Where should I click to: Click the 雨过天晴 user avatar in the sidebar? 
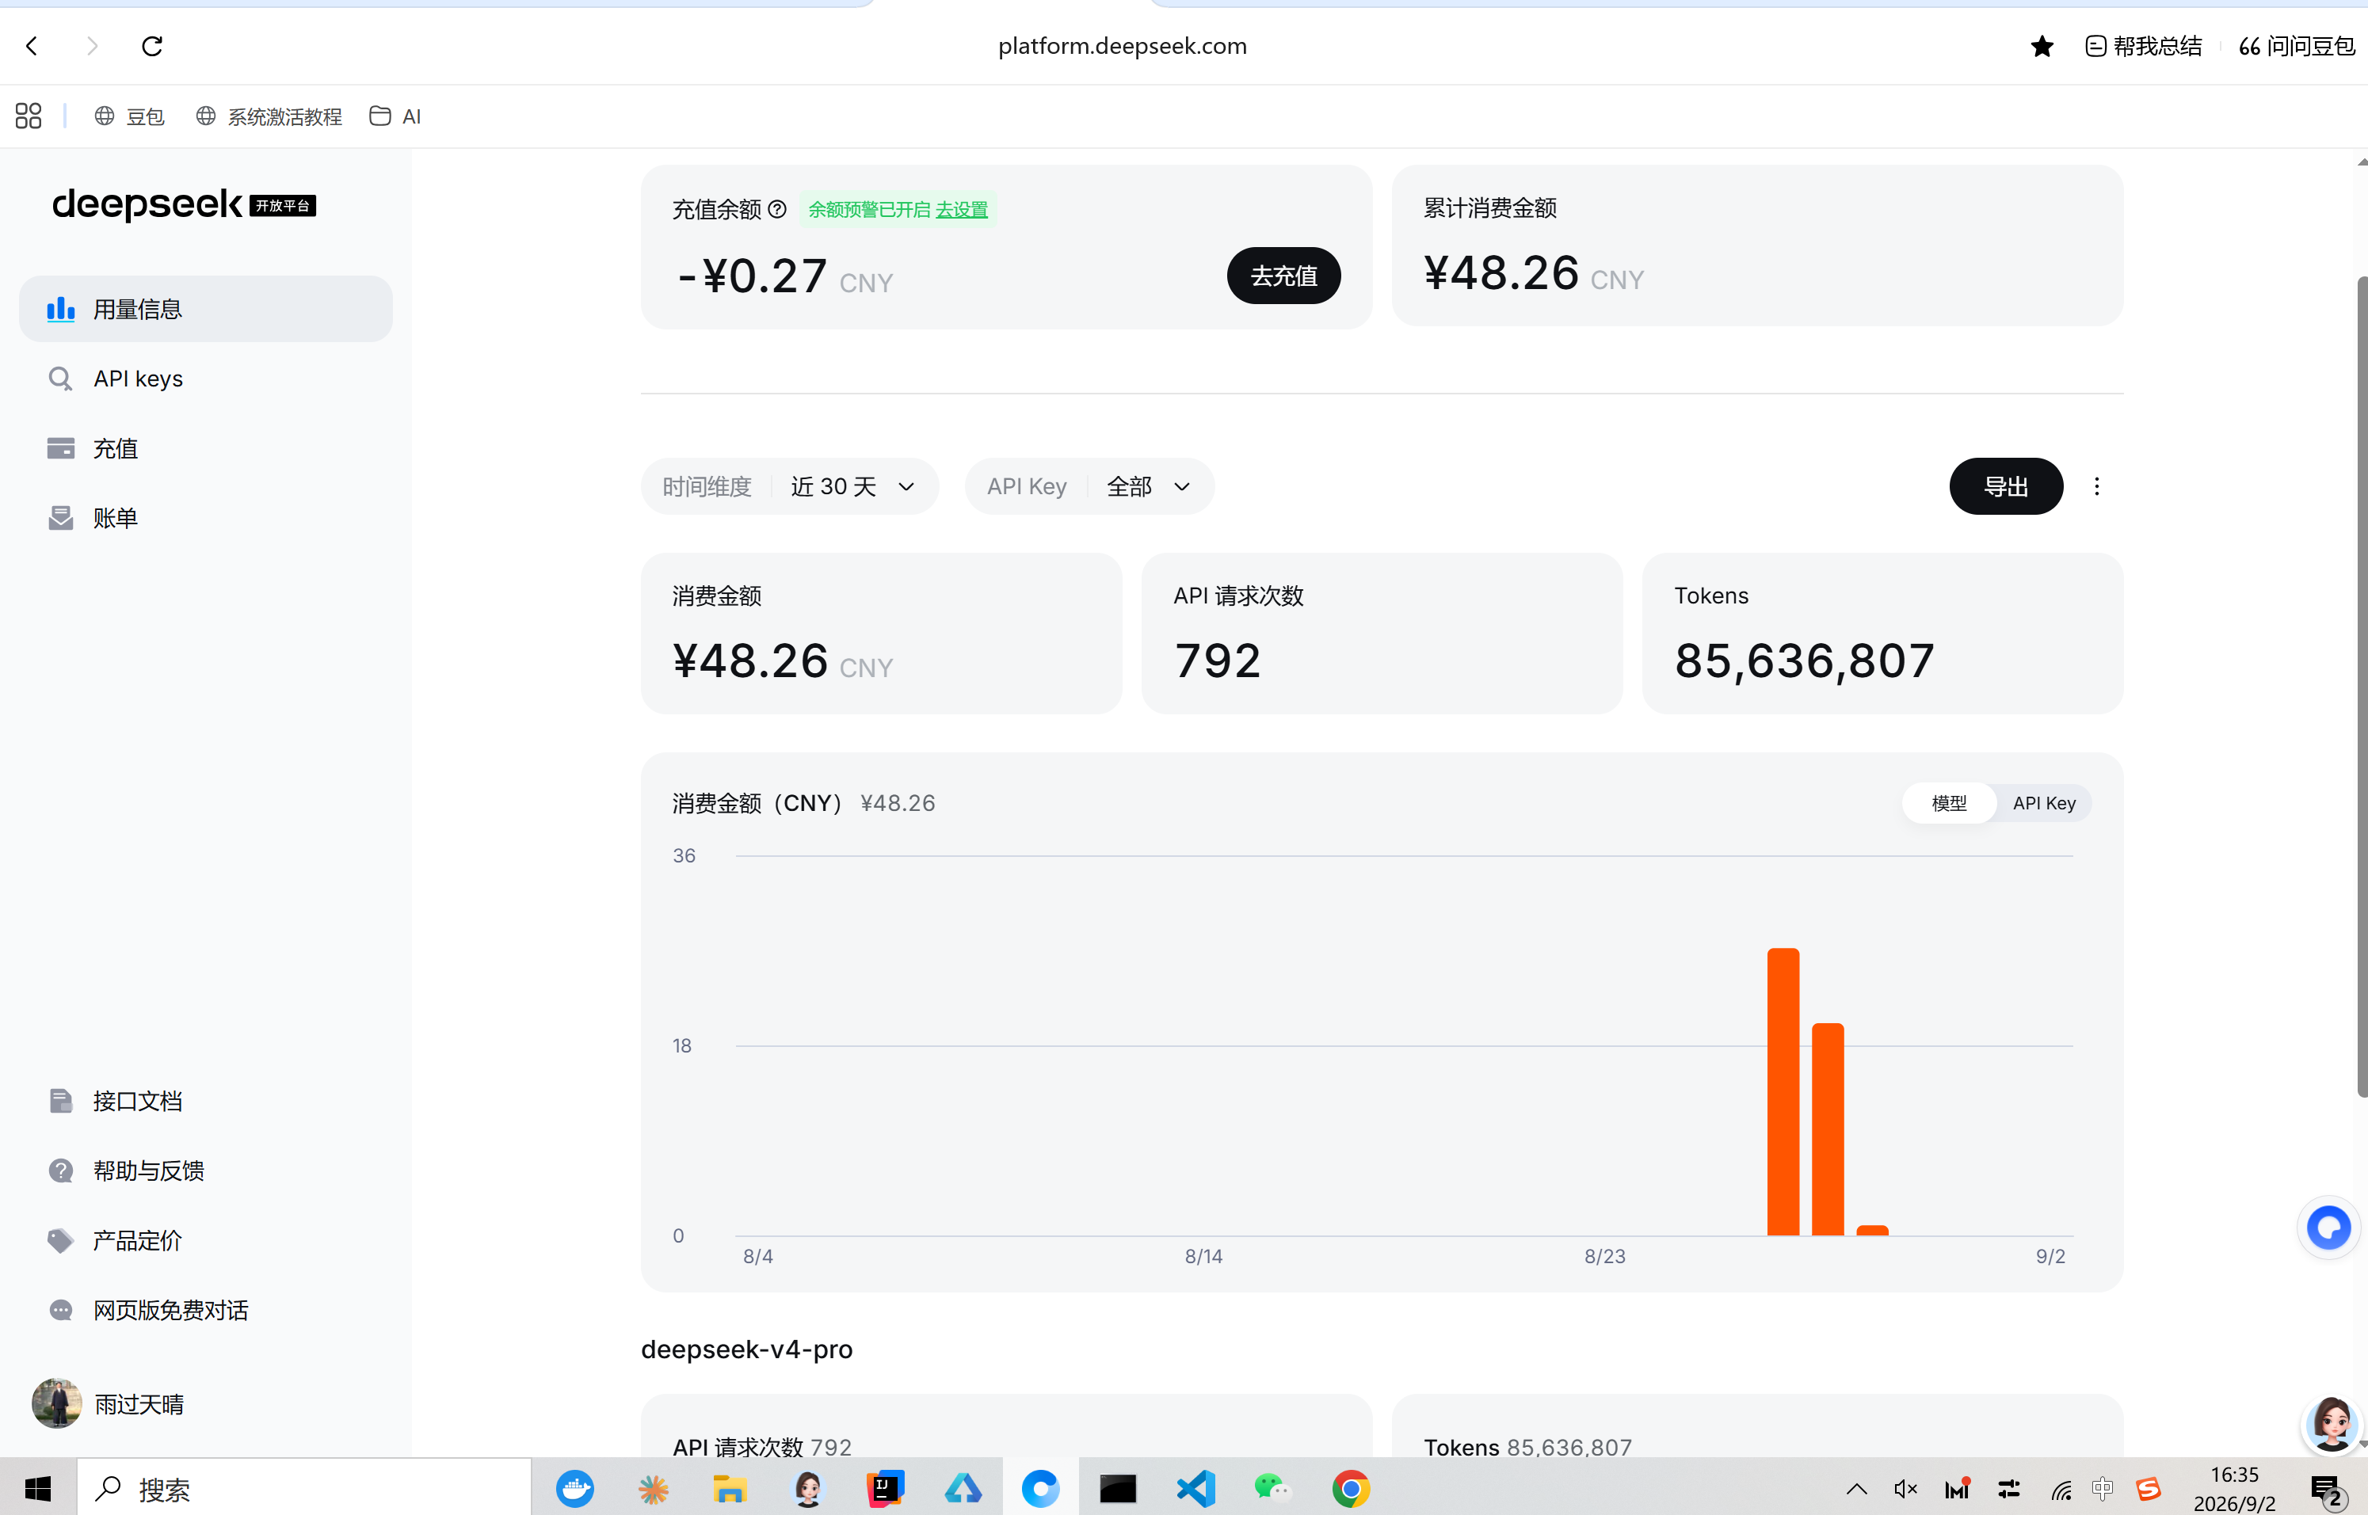pyautogui.click(x=57, y=1404)
